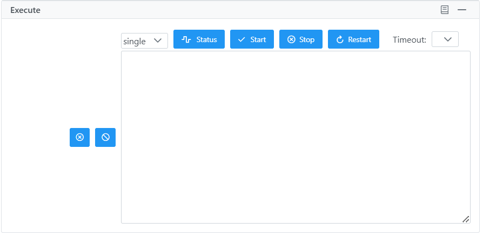Viewport: 483px width, 236px height.
Task: Click the circled-X button left of the text area
Action: pos(80,137)
